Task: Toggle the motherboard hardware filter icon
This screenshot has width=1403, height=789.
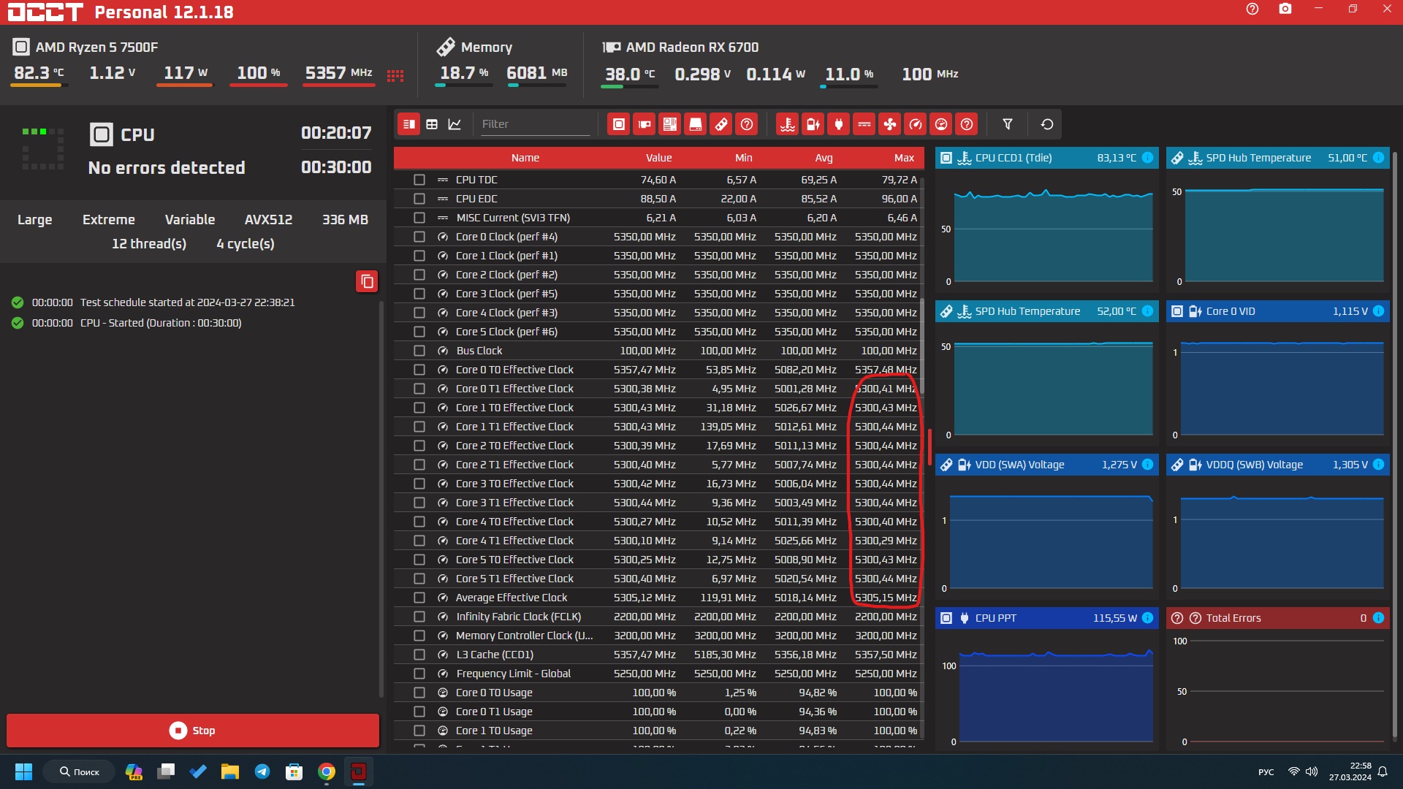Action: (x=669, y=124)
